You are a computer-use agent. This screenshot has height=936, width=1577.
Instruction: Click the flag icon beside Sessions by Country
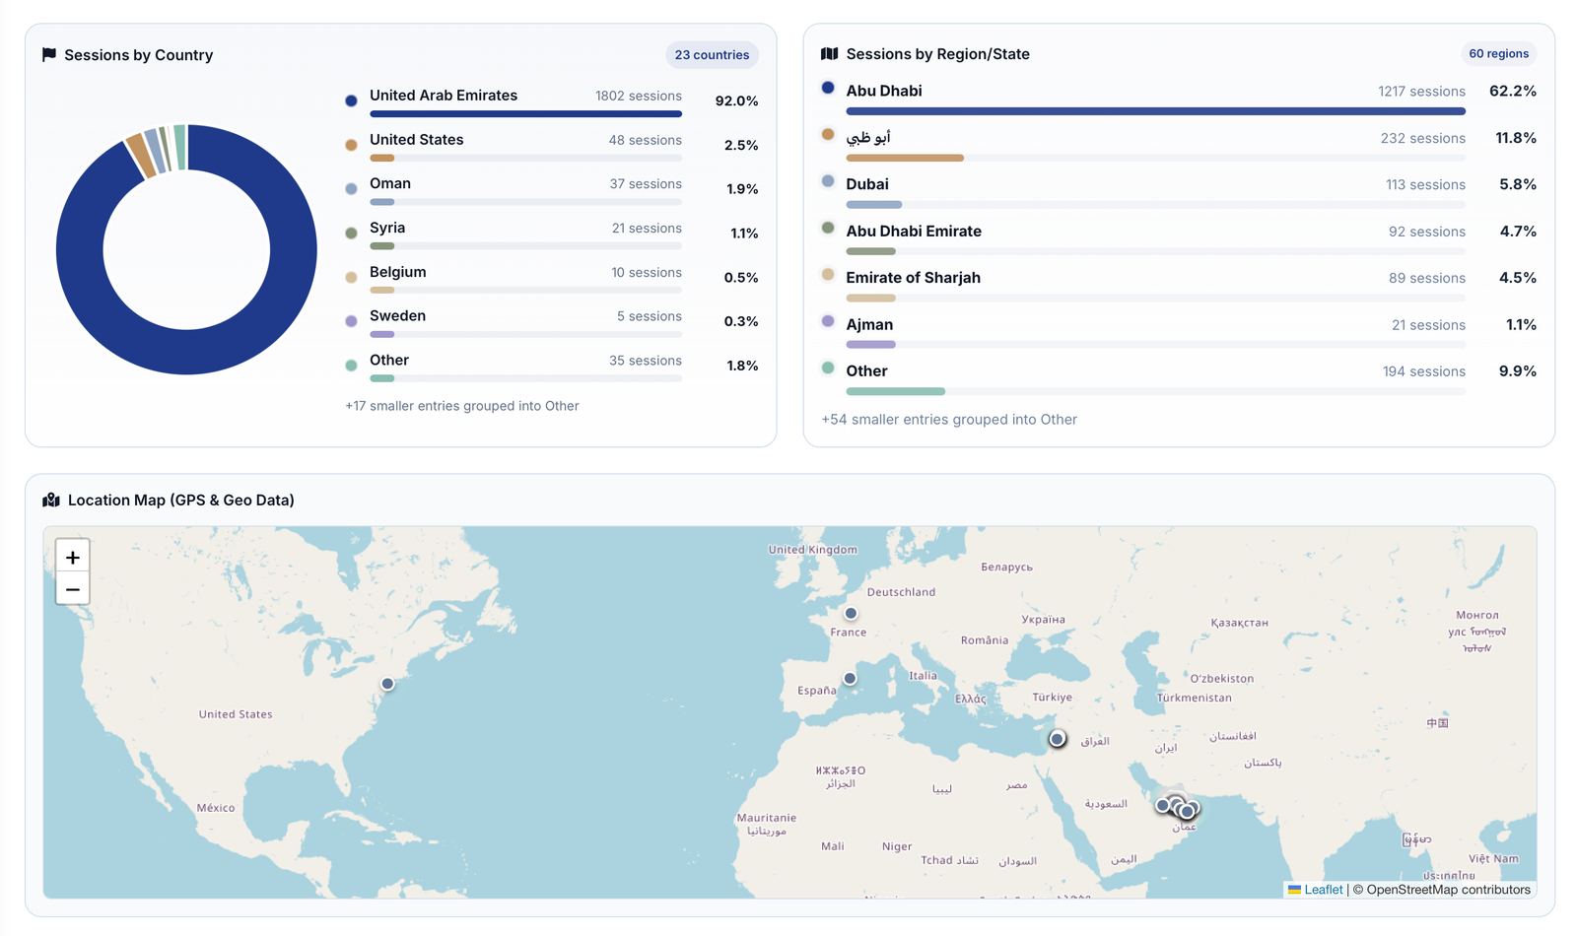[49, 54]
